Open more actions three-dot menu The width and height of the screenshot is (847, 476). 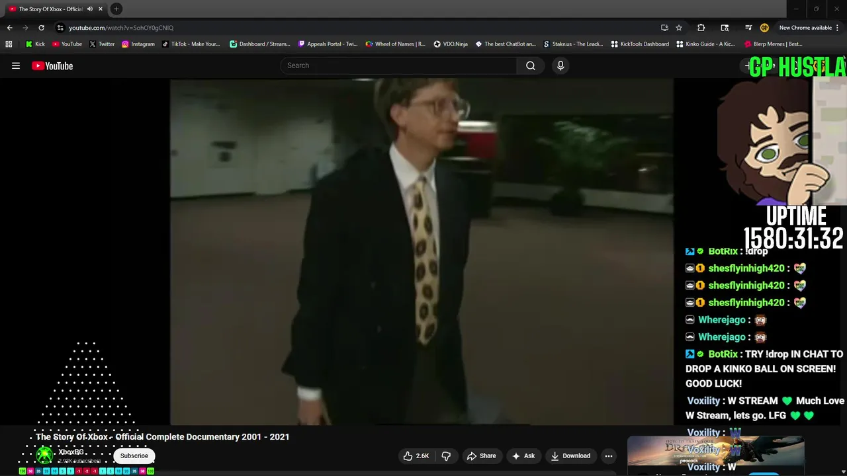[x=609, y=456]
